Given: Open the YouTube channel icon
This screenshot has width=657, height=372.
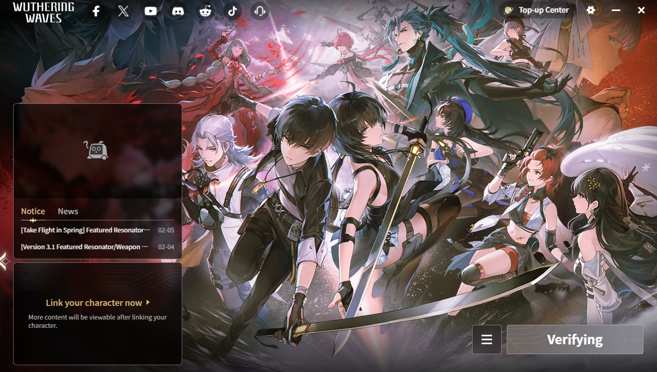Looking at the screenshot, I should 151,11.
